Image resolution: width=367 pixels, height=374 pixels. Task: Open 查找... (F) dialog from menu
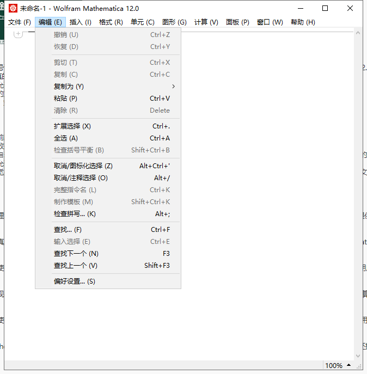(108, 230)
